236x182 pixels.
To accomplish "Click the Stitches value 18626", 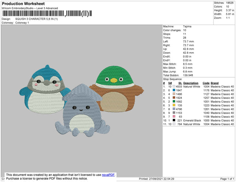I will pyautogui.click(x=230, y=3).
